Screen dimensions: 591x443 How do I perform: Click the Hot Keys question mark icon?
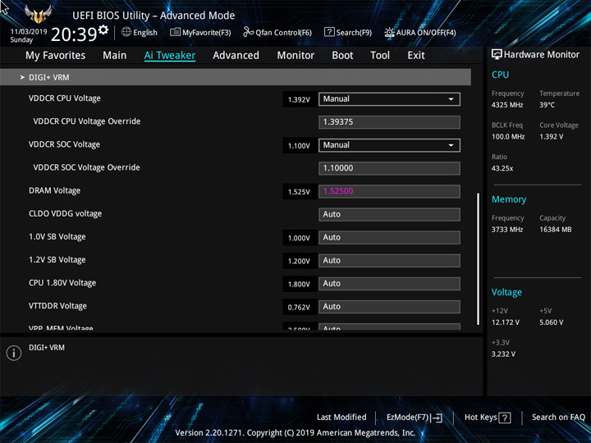click(x=505, y=418)
